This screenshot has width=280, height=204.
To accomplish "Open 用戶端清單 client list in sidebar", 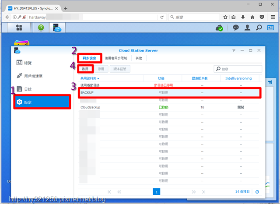I will point(42,76).
